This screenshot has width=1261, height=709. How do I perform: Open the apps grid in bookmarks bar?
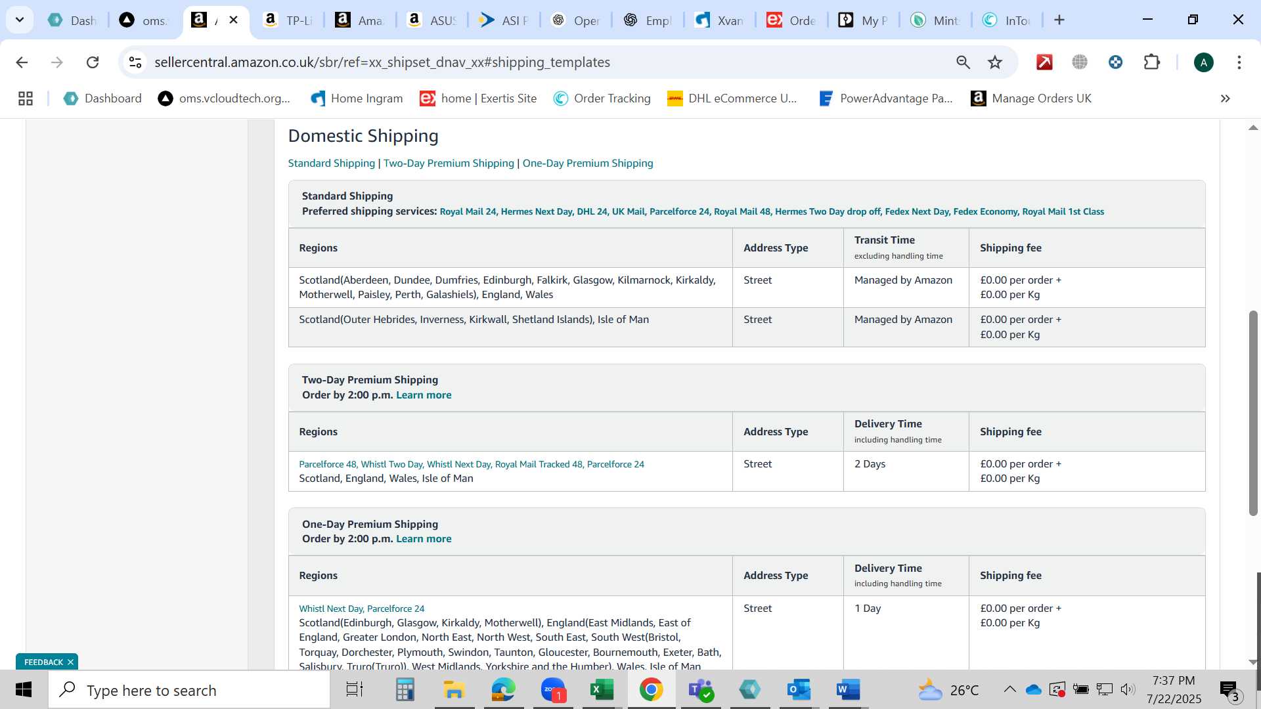click(26, 98)
